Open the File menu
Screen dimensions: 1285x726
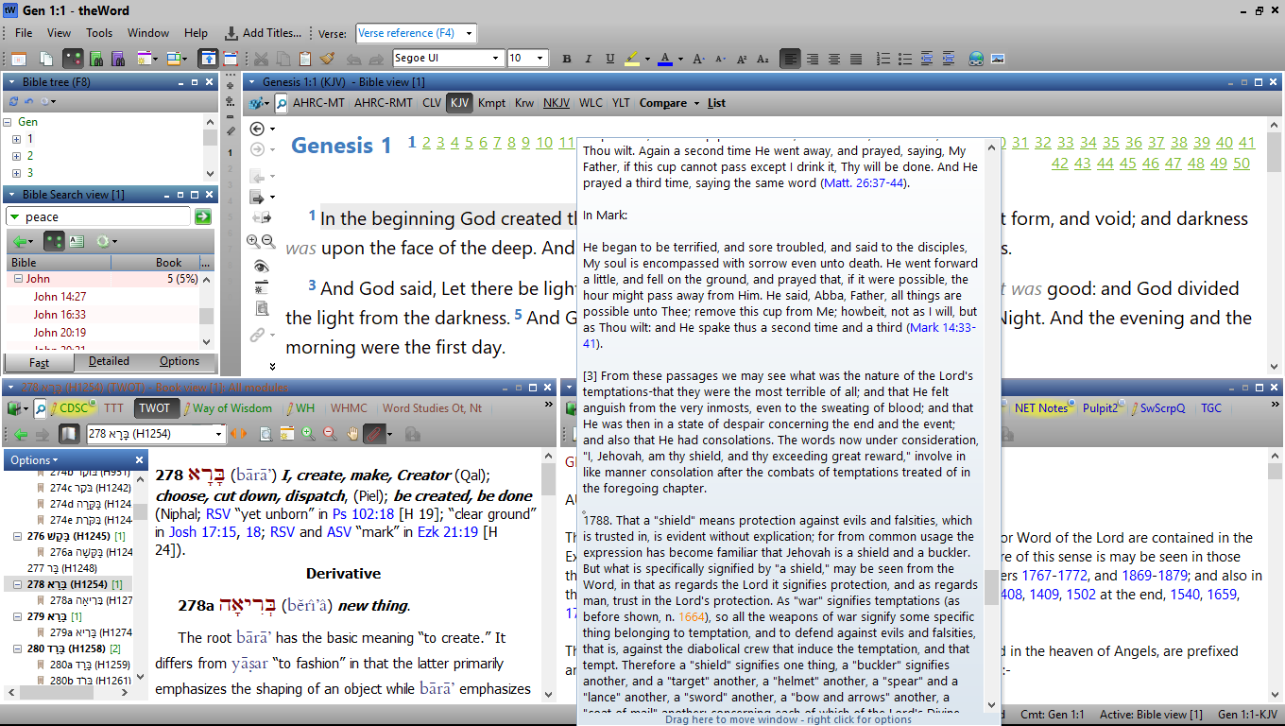tap(24, 33)
